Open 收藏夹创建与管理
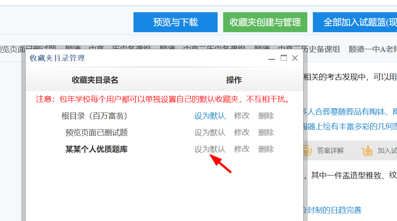 click(x=265, y=22)
